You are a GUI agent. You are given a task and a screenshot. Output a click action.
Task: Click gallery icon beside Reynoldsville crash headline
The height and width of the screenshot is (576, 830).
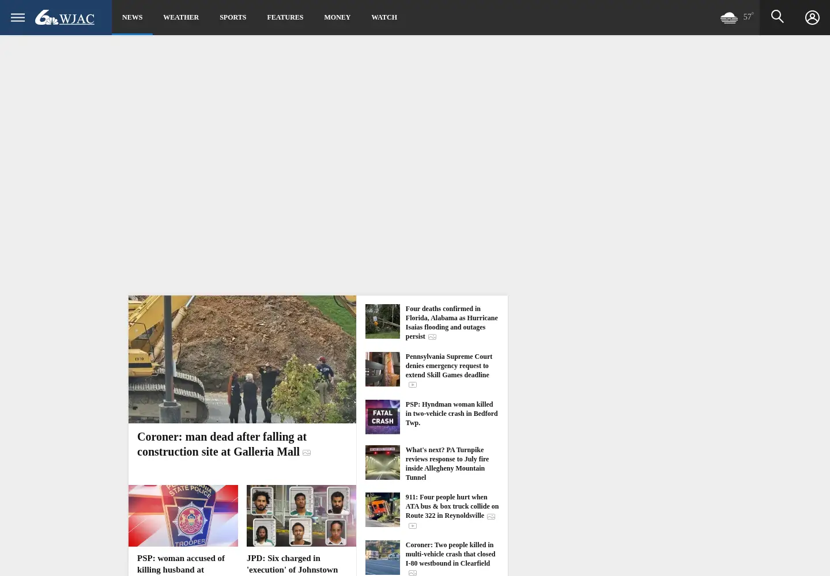[491, 517]
